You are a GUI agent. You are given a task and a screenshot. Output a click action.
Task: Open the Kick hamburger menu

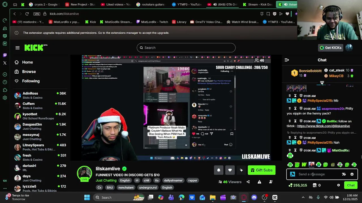pos(18,48)
